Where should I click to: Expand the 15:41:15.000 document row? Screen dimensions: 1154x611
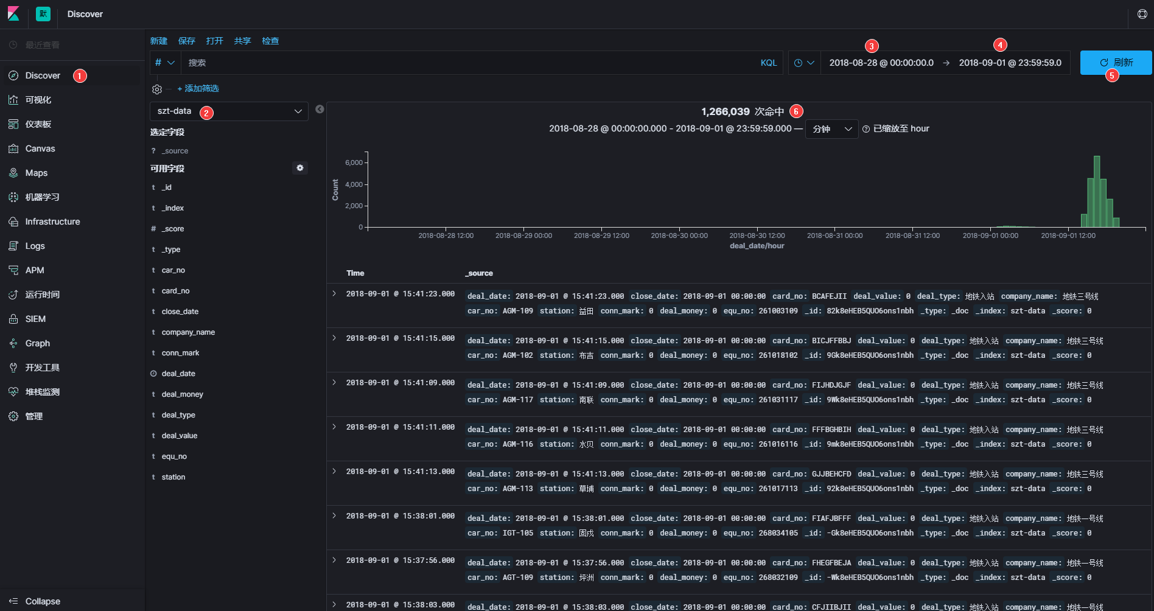(334, 338)
